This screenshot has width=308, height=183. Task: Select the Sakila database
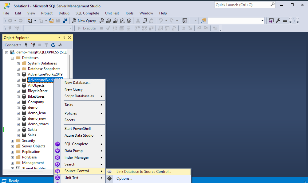(x=32, y=130)
